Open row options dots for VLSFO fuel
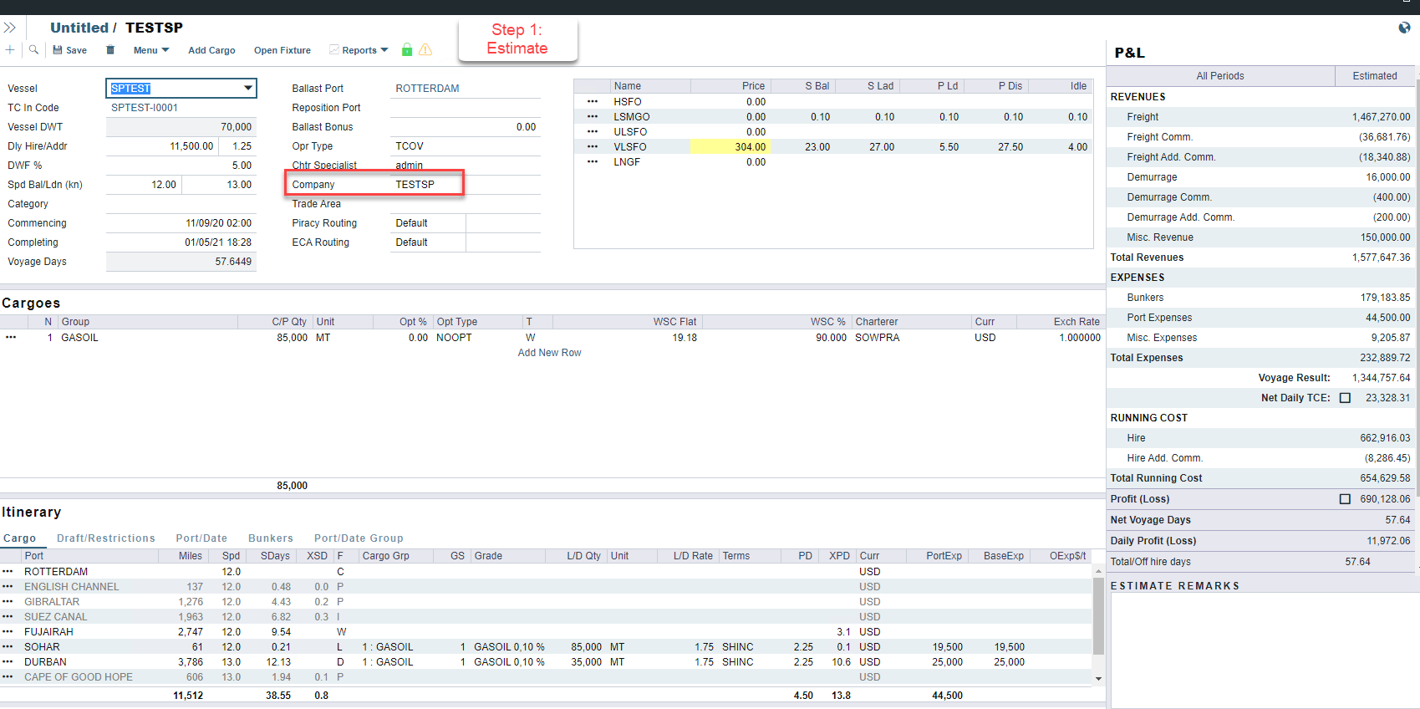Viewport: 1420px width, 709px height. pyautogui.click(x=593, y=147)
